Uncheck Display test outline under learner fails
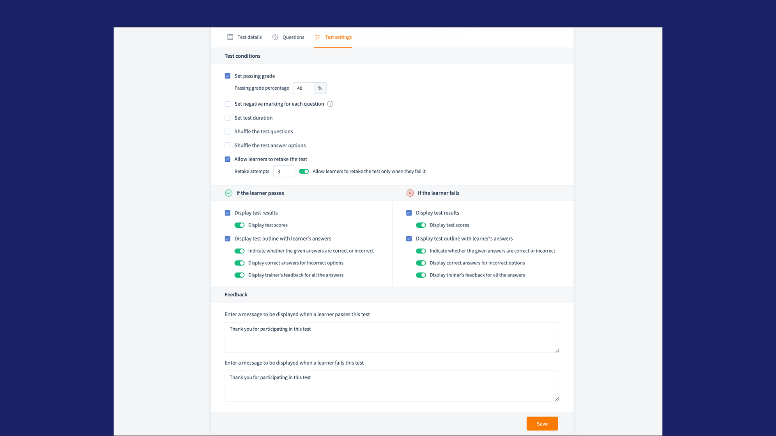Viewport: 776px width, 436px height. [409, 239]
